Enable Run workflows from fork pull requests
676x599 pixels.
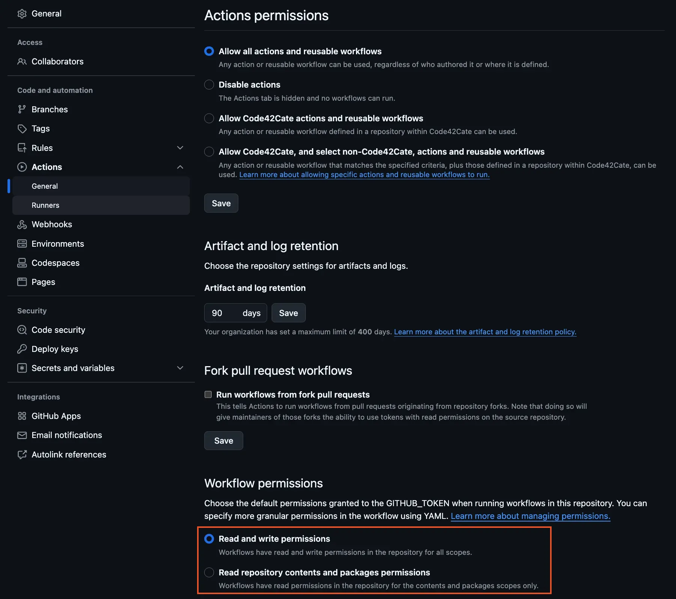click(x=208, y=394)
